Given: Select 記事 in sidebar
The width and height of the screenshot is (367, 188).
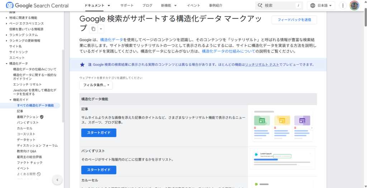Looking at the screenshot, I should tap(20, 111).
